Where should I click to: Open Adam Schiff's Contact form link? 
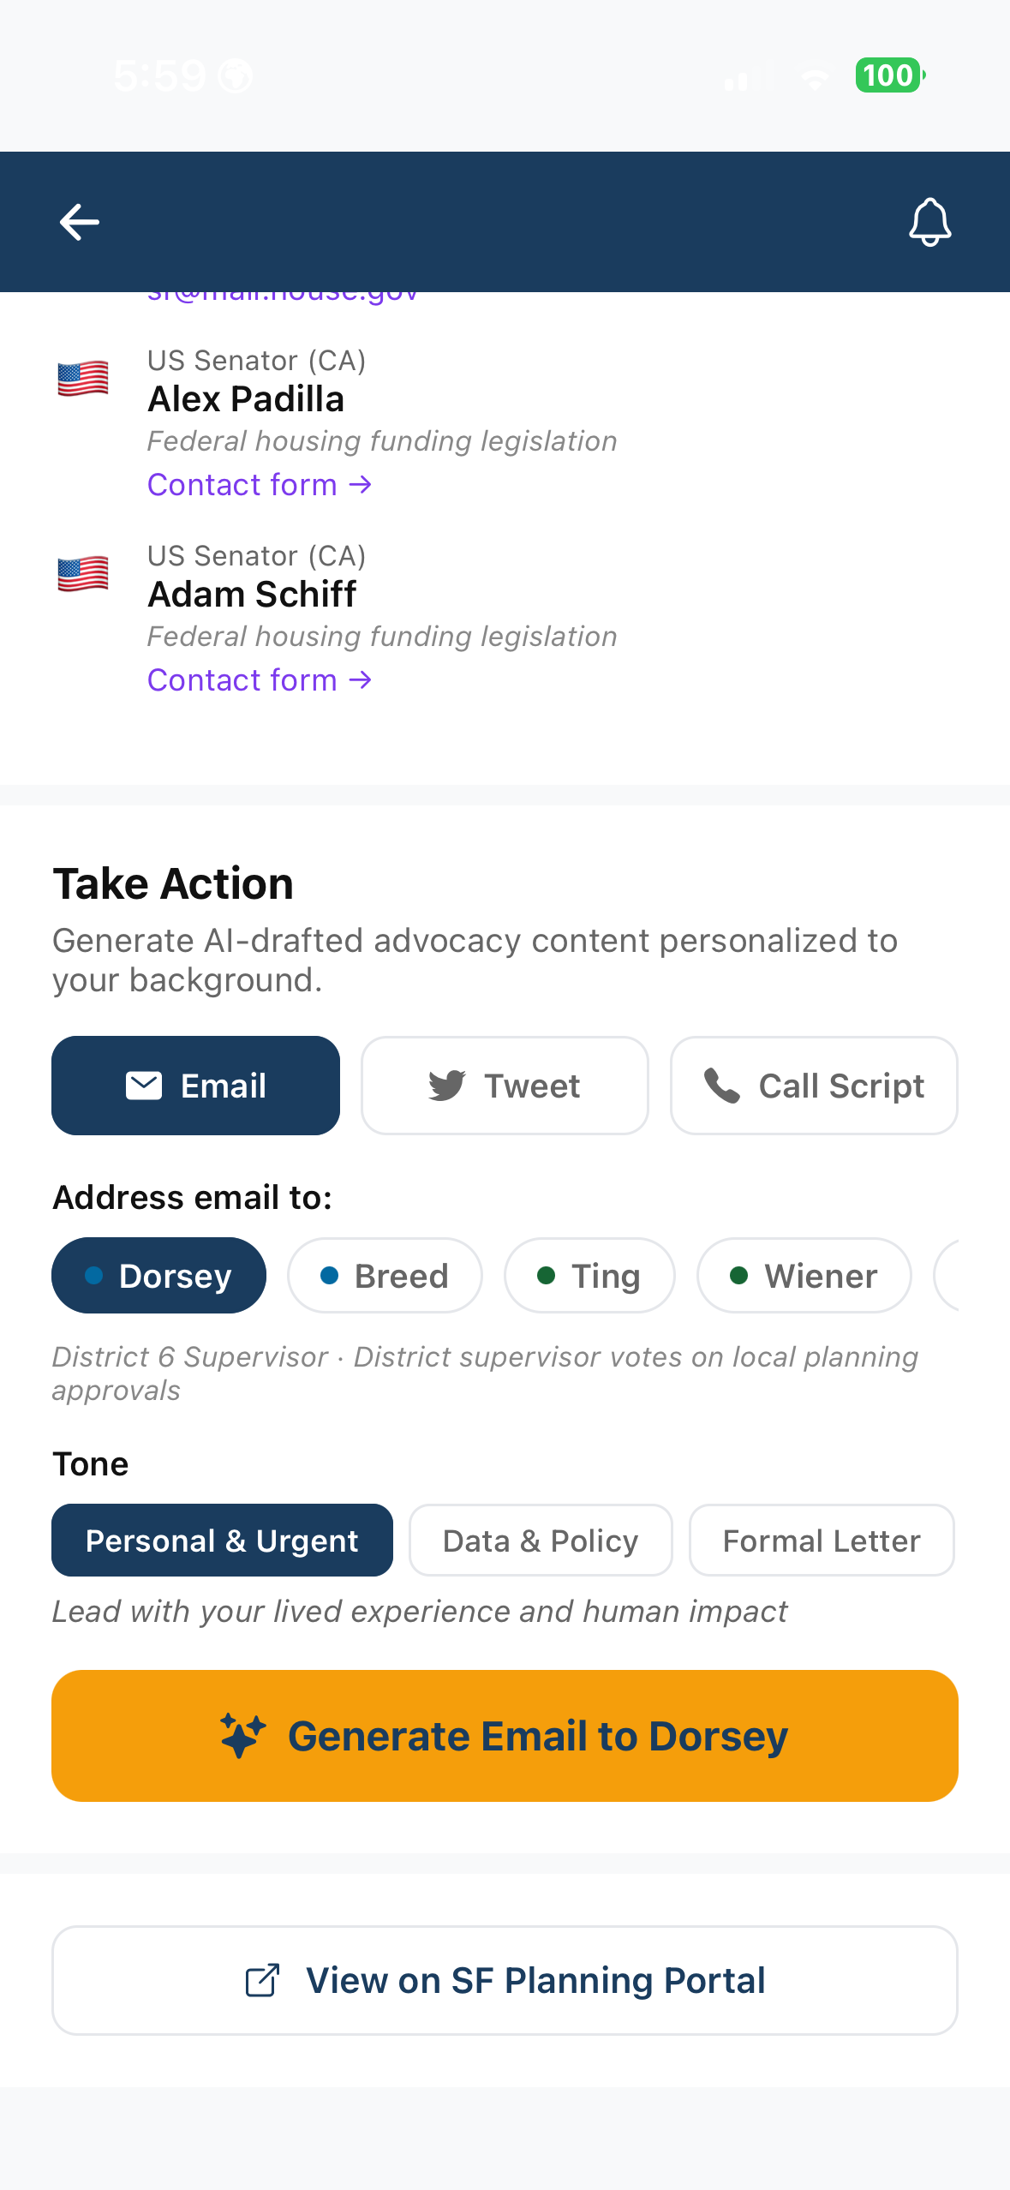(x=260, y=680)
